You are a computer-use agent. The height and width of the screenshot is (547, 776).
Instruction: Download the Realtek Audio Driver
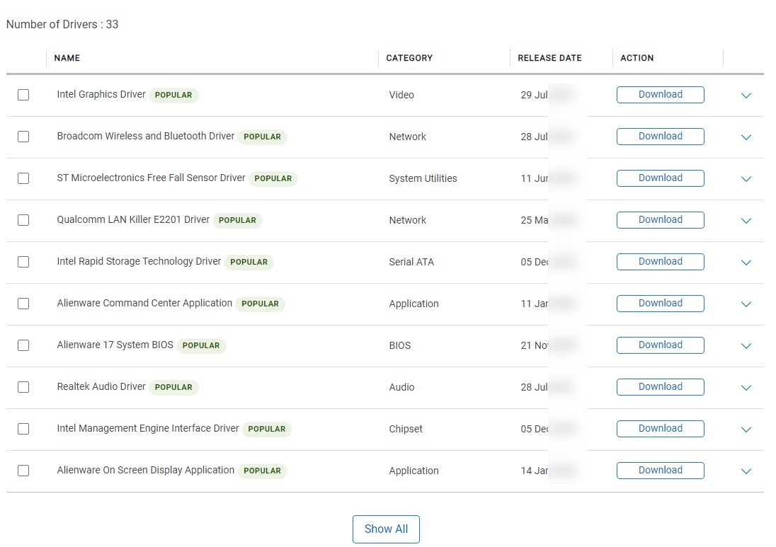(x=660, y=387)
